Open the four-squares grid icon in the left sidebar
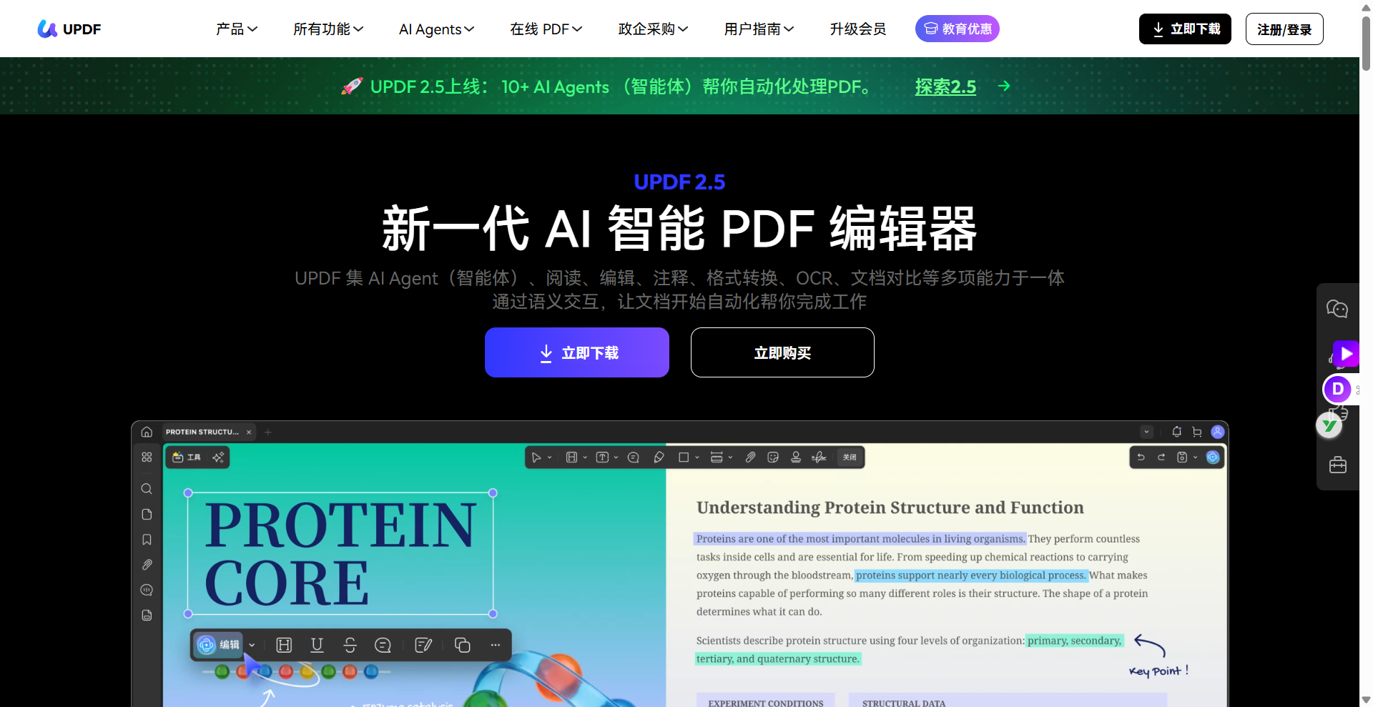This screenshot has height=707, width=1373. [x=147, y=457]
